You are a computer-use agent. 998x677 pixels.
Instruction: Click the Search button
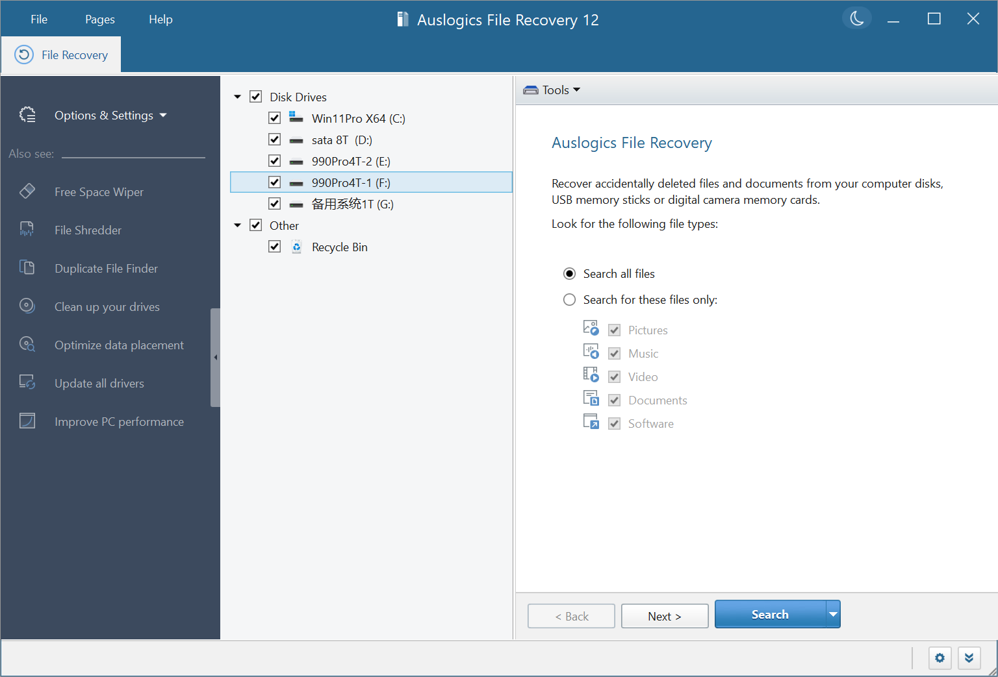pyautogui.click(x=770, y=613)
